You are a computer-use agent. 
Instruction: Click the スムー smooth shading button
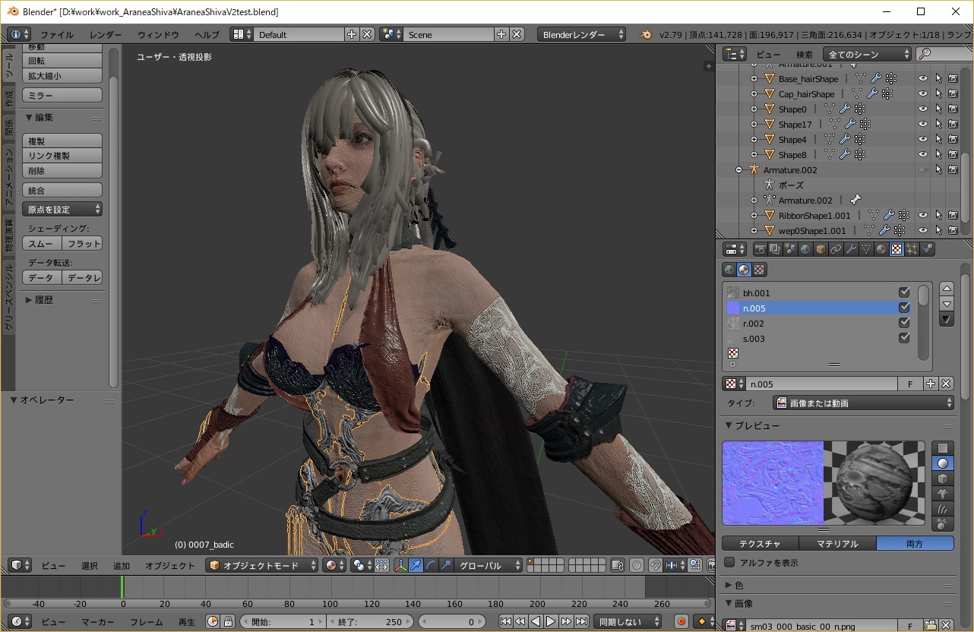click(42, 244)
